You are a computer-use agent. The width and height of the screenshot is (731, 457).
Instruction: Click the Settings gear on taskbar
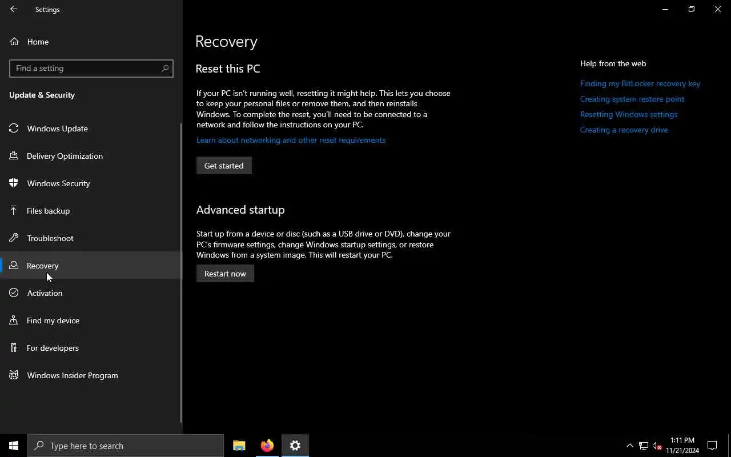click(x=295, y=446)
